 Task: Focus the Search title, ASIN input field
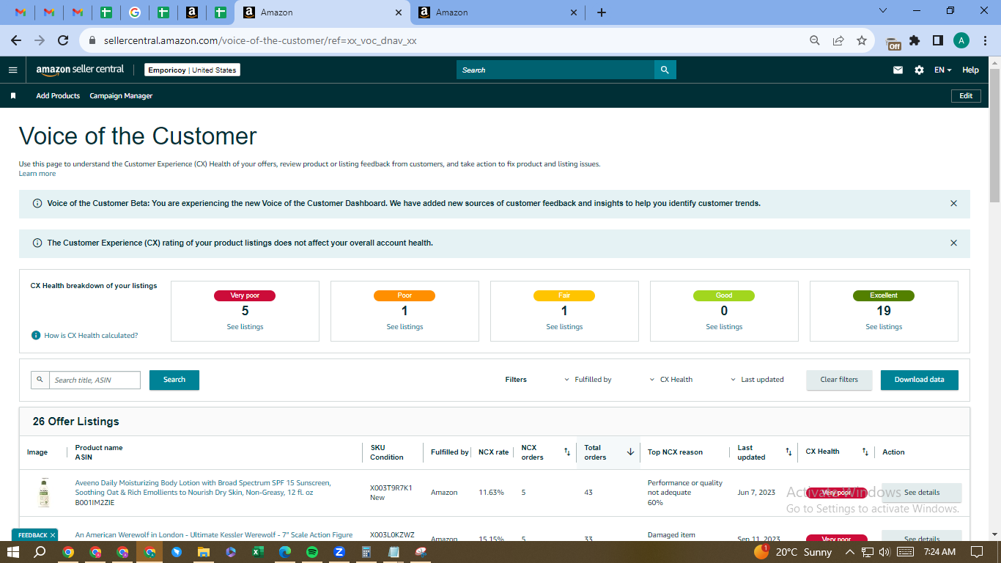tap(95, 380)
